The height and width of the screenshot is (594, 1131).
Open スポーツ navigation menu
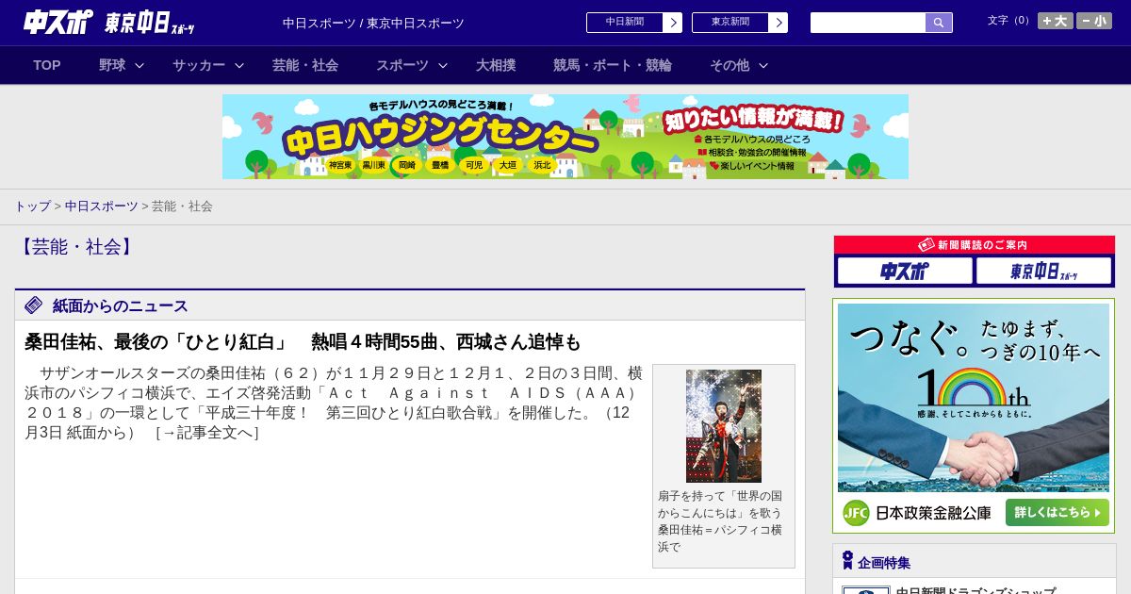(402, 65)
